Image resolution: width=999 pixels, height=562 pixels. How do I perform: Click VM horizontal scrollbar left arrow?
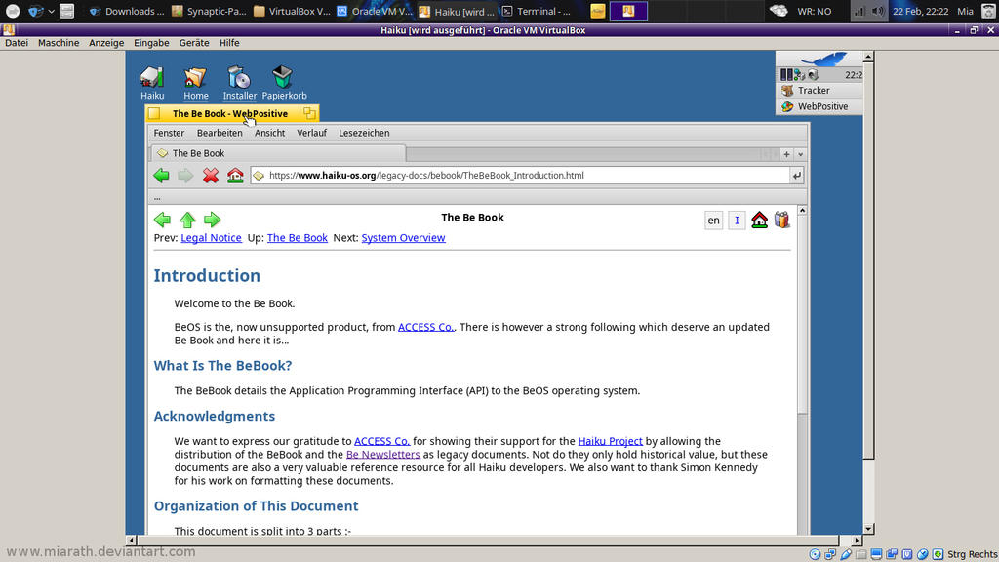(x=131, y=540)
